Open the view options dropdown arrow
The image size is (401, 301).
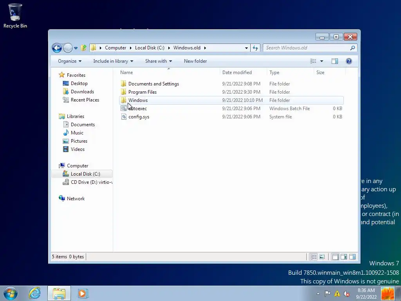(322, 61)
